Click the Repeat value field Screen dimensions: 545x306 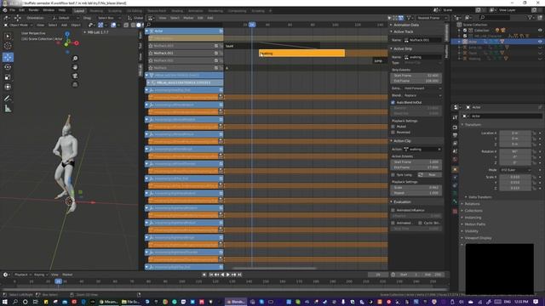[x=416, y=193]
